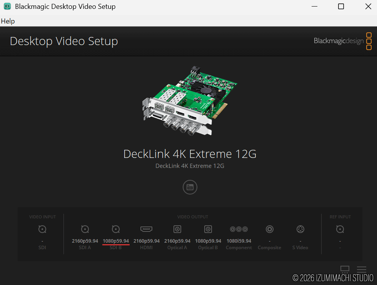Click the 1080p59.94 format under SDI B

pyautogui.click(x=116, y=241)
